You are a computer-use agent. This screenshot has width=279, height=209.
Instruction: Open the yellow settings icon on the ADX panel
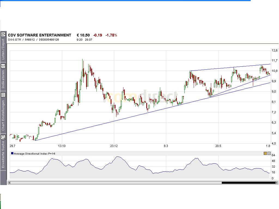point(265,153)
